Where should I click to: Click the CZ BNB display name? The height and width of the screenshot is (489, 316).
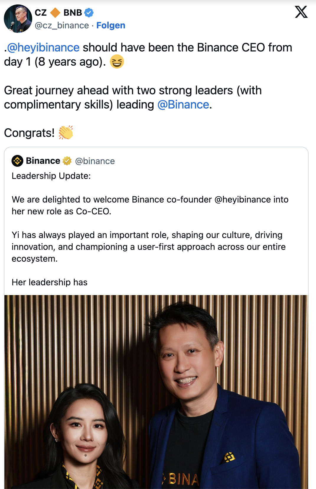(58, 13)
